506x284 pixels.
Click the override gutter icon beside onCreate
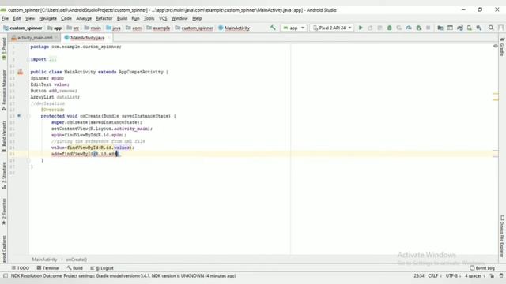point(19,116)
